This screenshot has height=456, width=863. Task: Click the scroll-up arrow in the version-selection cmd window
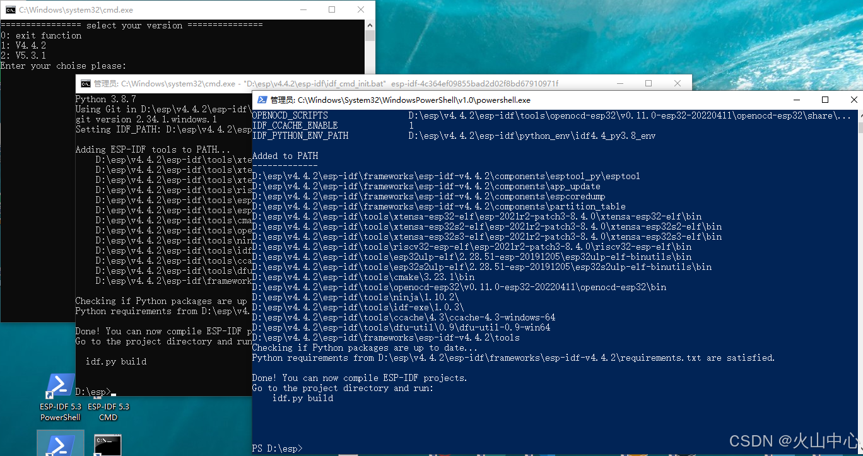point(370,25)
